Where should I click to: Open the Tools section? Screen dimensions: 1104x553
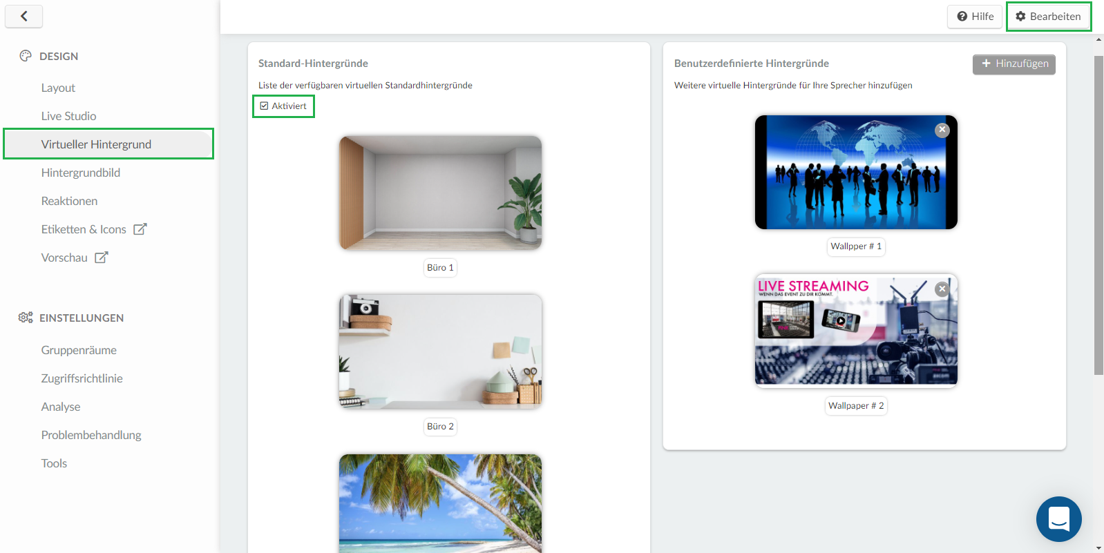(54, 463)
